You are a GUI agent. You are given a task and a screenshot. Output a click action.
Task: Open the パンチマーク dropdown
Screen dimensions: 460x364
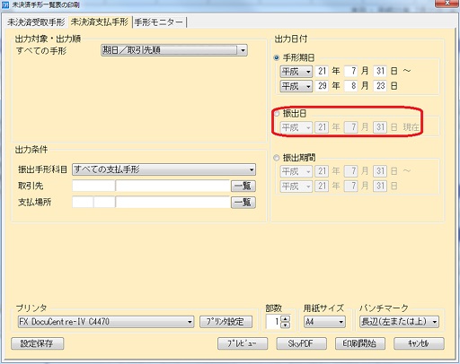tap(399, 322)
